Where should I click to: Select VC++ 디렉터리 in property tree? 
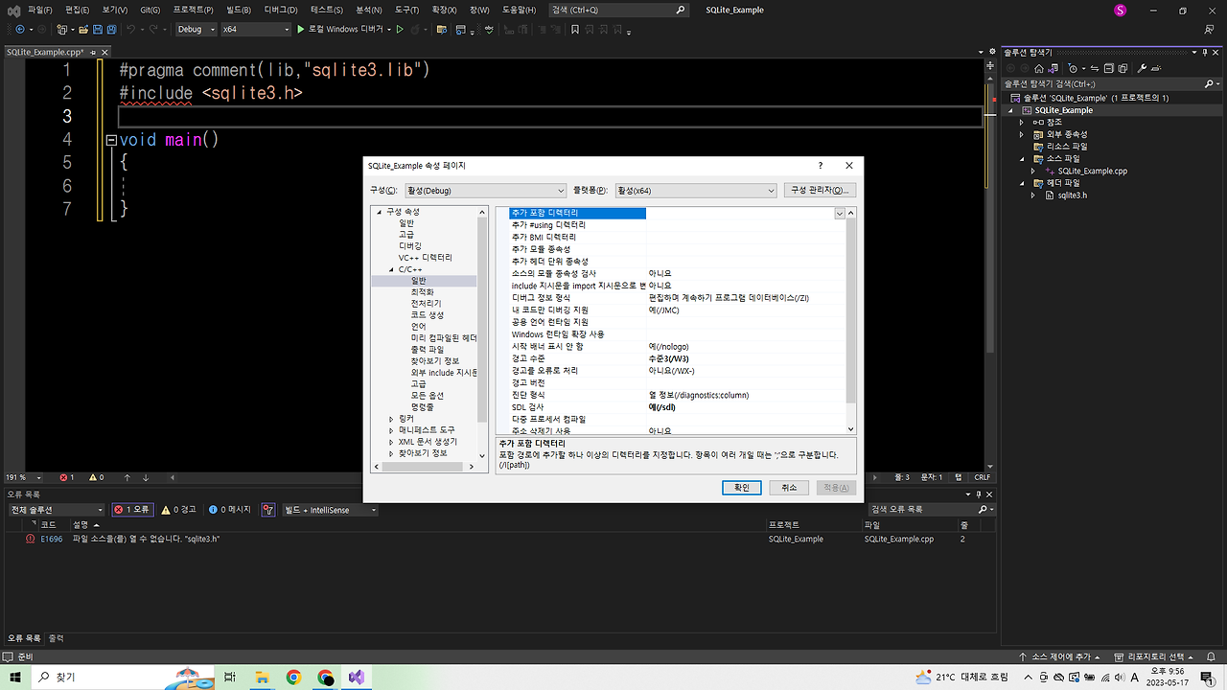pyautogui.click(x=426, y=258)
